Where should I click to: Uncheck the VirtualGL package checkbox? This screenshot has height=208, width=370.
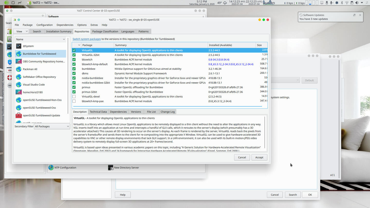74,50
